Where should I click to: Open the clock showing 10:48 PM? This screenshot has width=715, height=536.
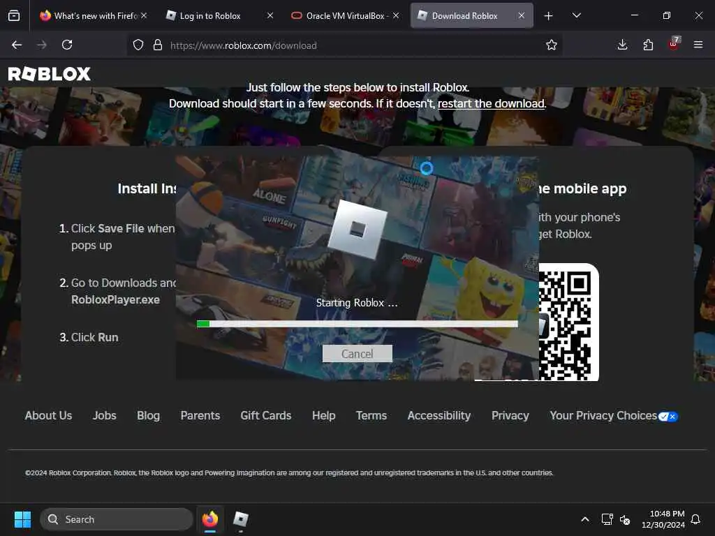(663, 519)
